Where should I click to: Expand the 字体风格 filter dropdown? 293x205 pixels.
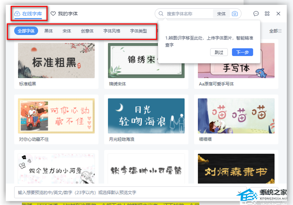[112, 31]
